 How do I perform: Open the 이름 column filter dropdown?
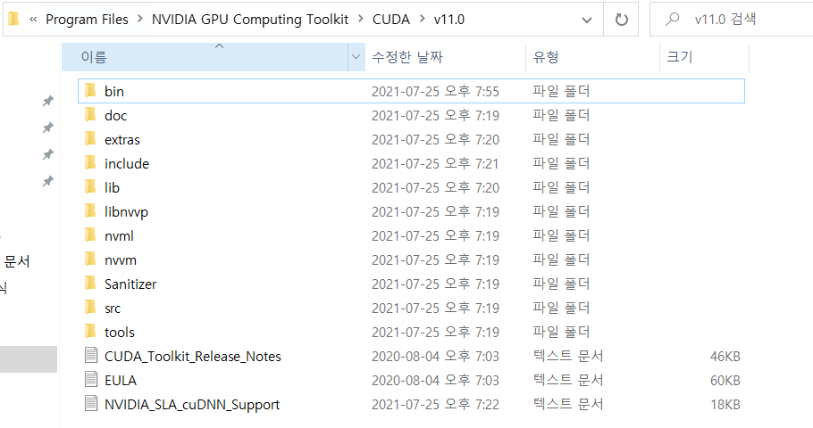coord(356,57)
